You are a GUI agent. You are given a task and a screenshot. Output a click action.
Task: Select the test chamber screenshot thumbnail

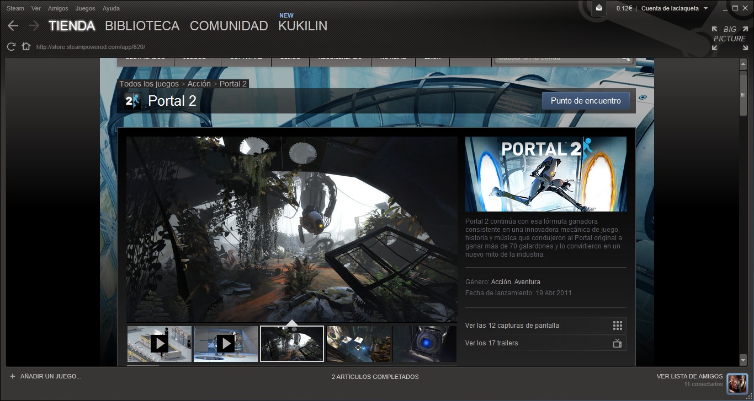pyautogui.click(x=358, y=344)
